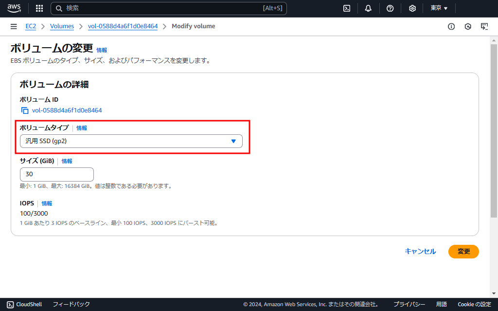The image size is (498, 311).
Task: Open the volume ID link in details
Action: pyautogui.click(x=67, y=110)
